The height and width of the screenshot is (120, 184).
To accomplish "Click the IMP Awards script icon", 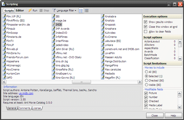I will point(53,28).
